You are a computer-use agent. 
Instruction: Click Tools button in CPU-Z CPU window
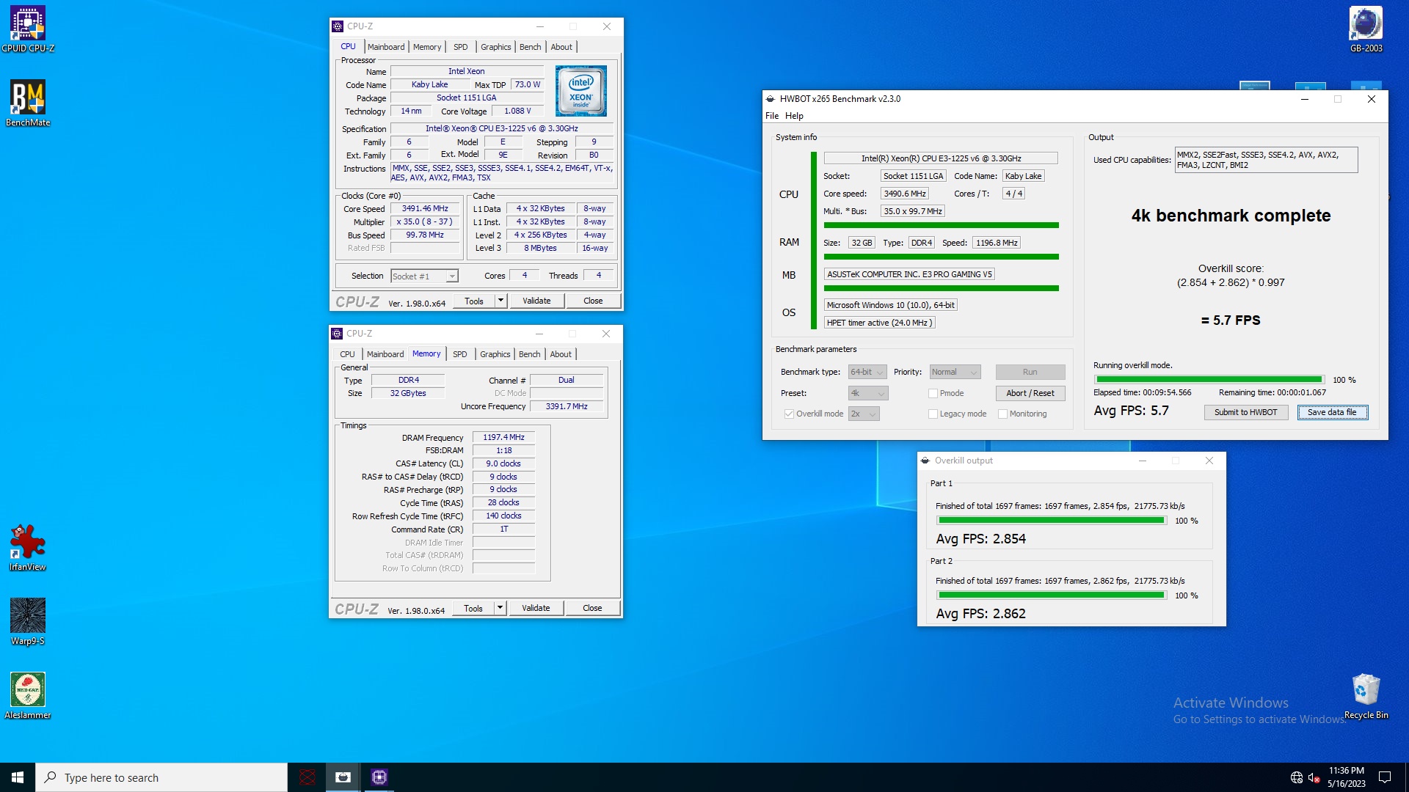(474, 301)
